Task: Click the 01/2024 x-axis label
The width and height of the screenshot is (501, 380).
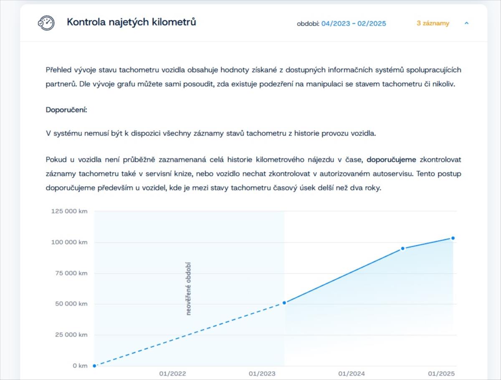Action: [351, 374]
